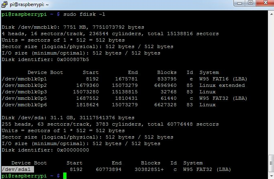Click the W95 FAT16 (LBA) system entry
Screen dimensions: 274x179
click(223, 79)
